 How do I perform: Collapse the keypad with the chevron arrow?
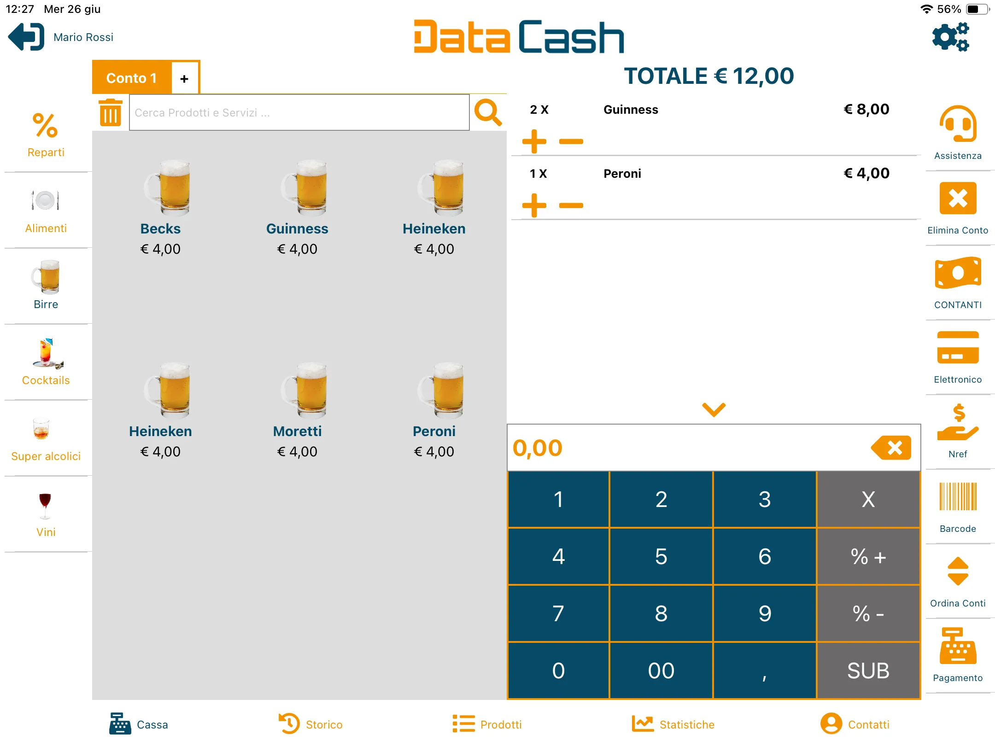coord(713,409)
